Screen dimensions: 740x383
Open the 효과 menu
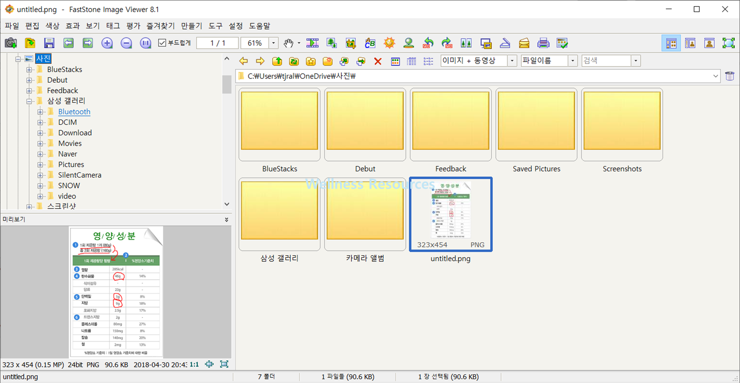(x=73, y=26)
